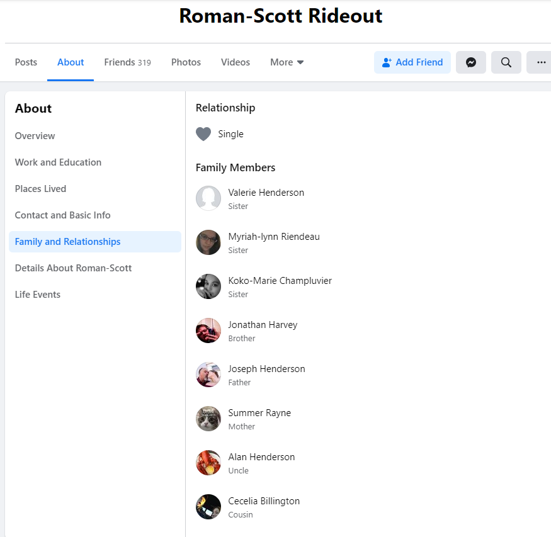
Task: Click the Valerie Henderson name link
Action: pos(266,193)
